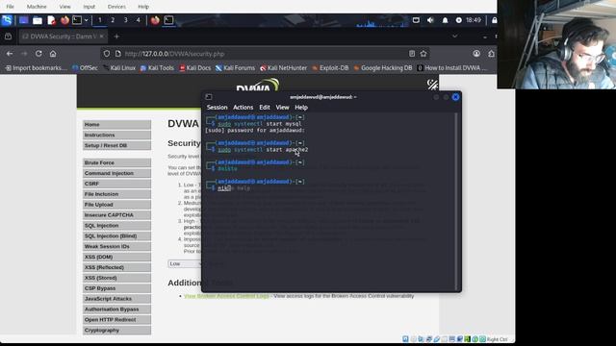Image resolution: width=616 pixels, height=346 pixels.
Task: Switch to workspace 2
Action: pos(113,20)
